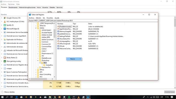Open Edge browser from the taskbar
The image size is (176, 99).
[x=16, y=97]
